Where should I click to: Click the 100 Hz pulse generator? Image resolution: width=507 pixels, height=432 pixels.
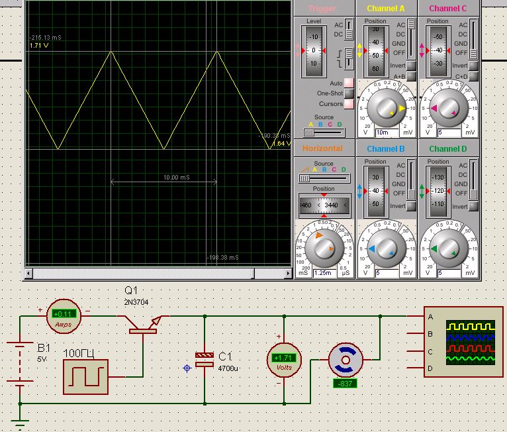pos(85,376)
